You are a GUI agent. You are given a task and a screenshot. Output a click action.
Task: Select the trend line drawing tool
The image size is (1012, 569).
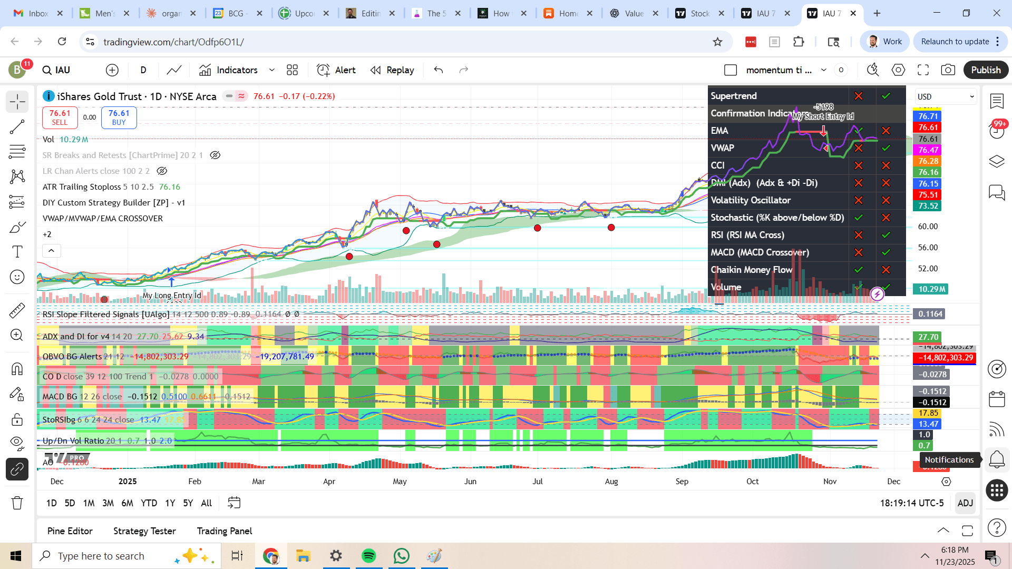[17, 127]
